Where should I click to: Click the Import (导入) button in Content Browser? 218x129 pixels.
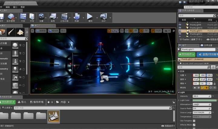pyautogui.click(x=22, y=102)
